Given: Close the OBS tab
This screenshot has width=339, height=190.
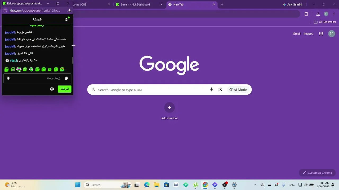Looking at the screenshot, I should tap(109, 4).
